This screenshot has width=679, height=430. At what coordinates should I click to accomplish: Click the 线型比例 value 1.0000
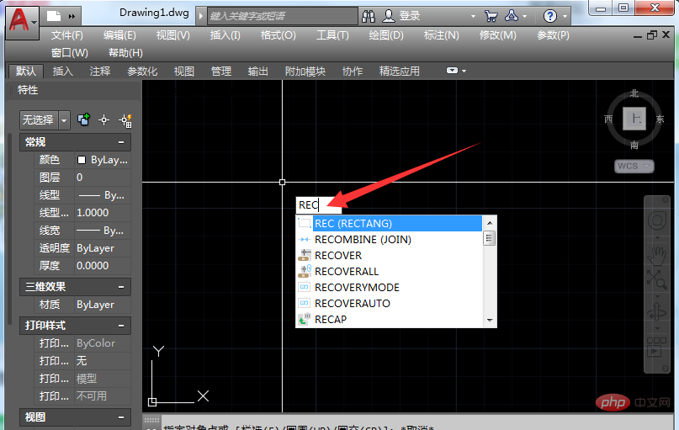click(x=103, y=213)
